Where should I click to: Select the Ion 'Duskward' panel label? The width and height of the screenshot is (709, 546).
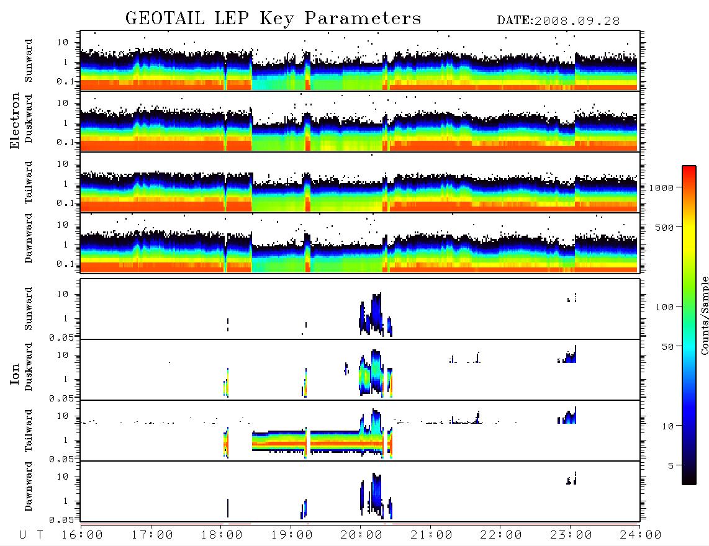click(x=29, y=367)
